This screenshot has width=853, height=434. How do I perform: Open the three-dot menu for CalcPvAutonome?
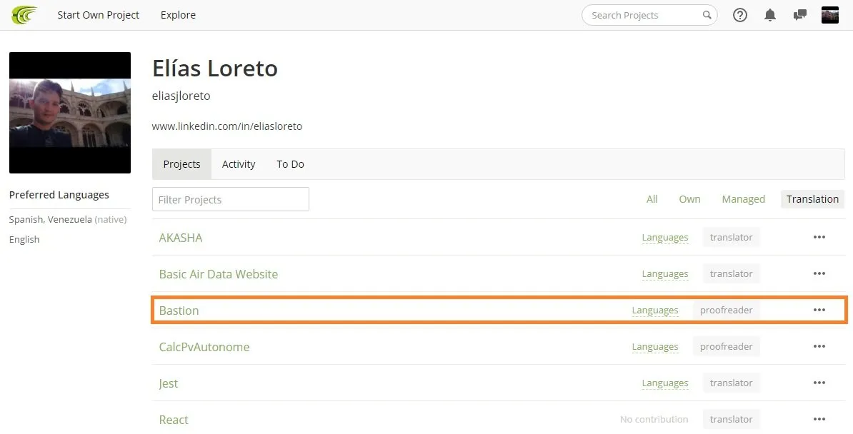point(819,346)
